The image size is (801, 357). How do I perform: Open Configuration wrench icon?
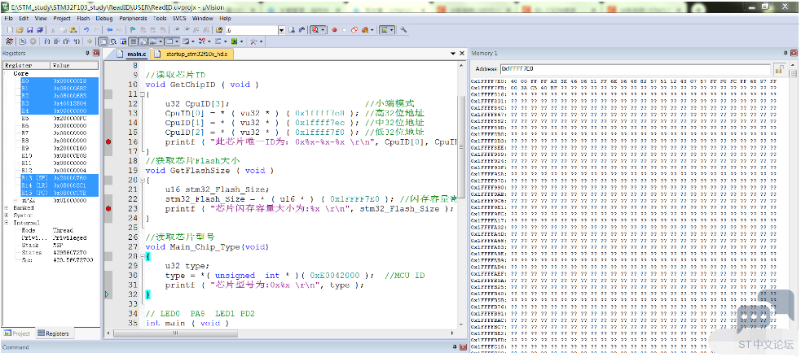click(403, 30)
